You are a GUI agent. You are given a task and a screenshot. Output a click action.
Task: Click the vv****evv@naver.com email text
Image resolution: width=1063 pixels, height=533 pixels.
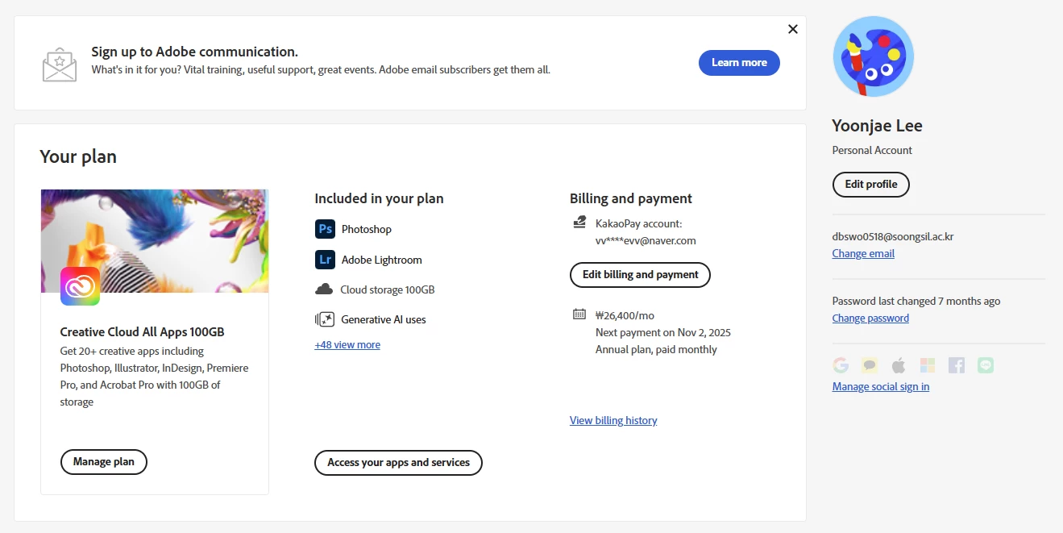coord(646,240)
